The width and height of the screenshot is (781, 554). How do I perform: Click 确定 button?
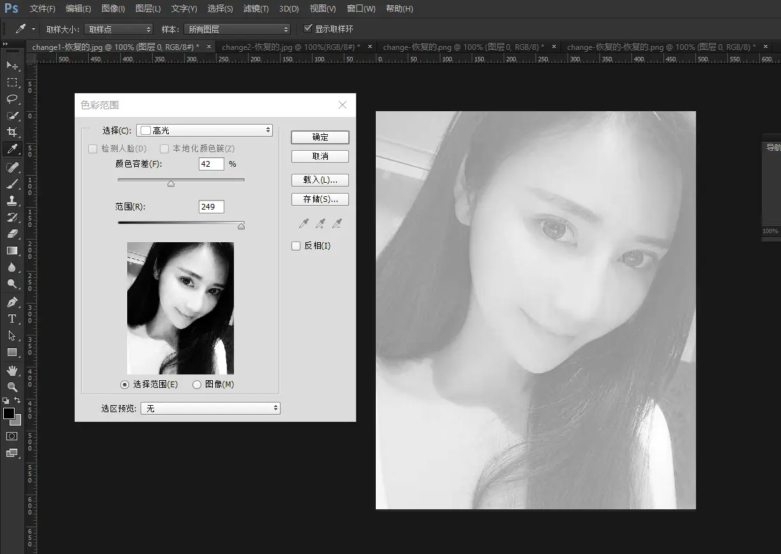point(320,137)
